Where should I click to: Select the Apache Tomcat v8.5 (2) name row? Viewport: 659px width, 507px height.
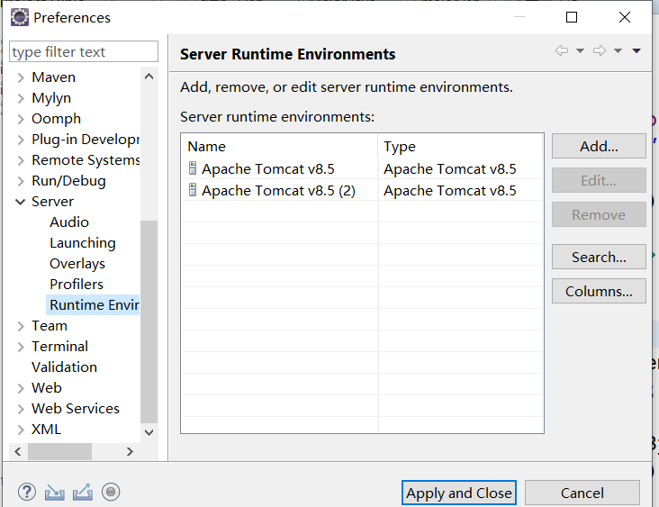pos(279,190)
